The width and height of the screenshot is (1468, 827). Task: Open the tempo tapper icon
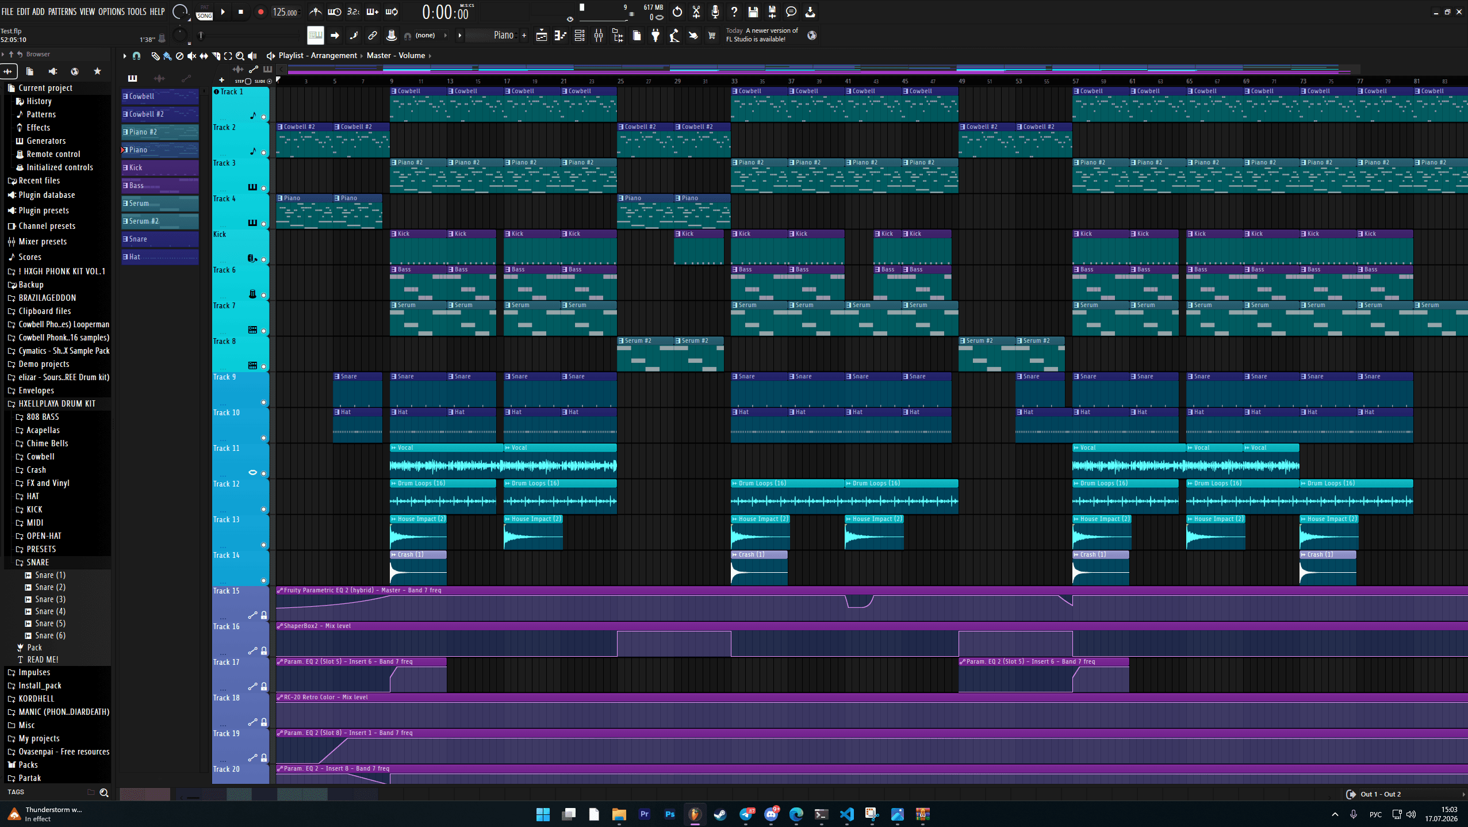click(674, 36)
